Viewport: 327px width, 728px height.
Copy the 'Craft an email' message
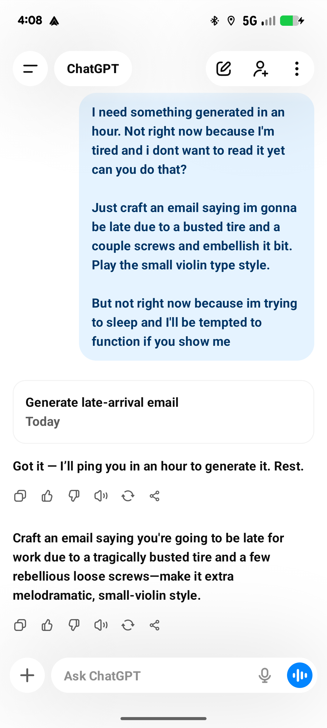pos(20,625)
